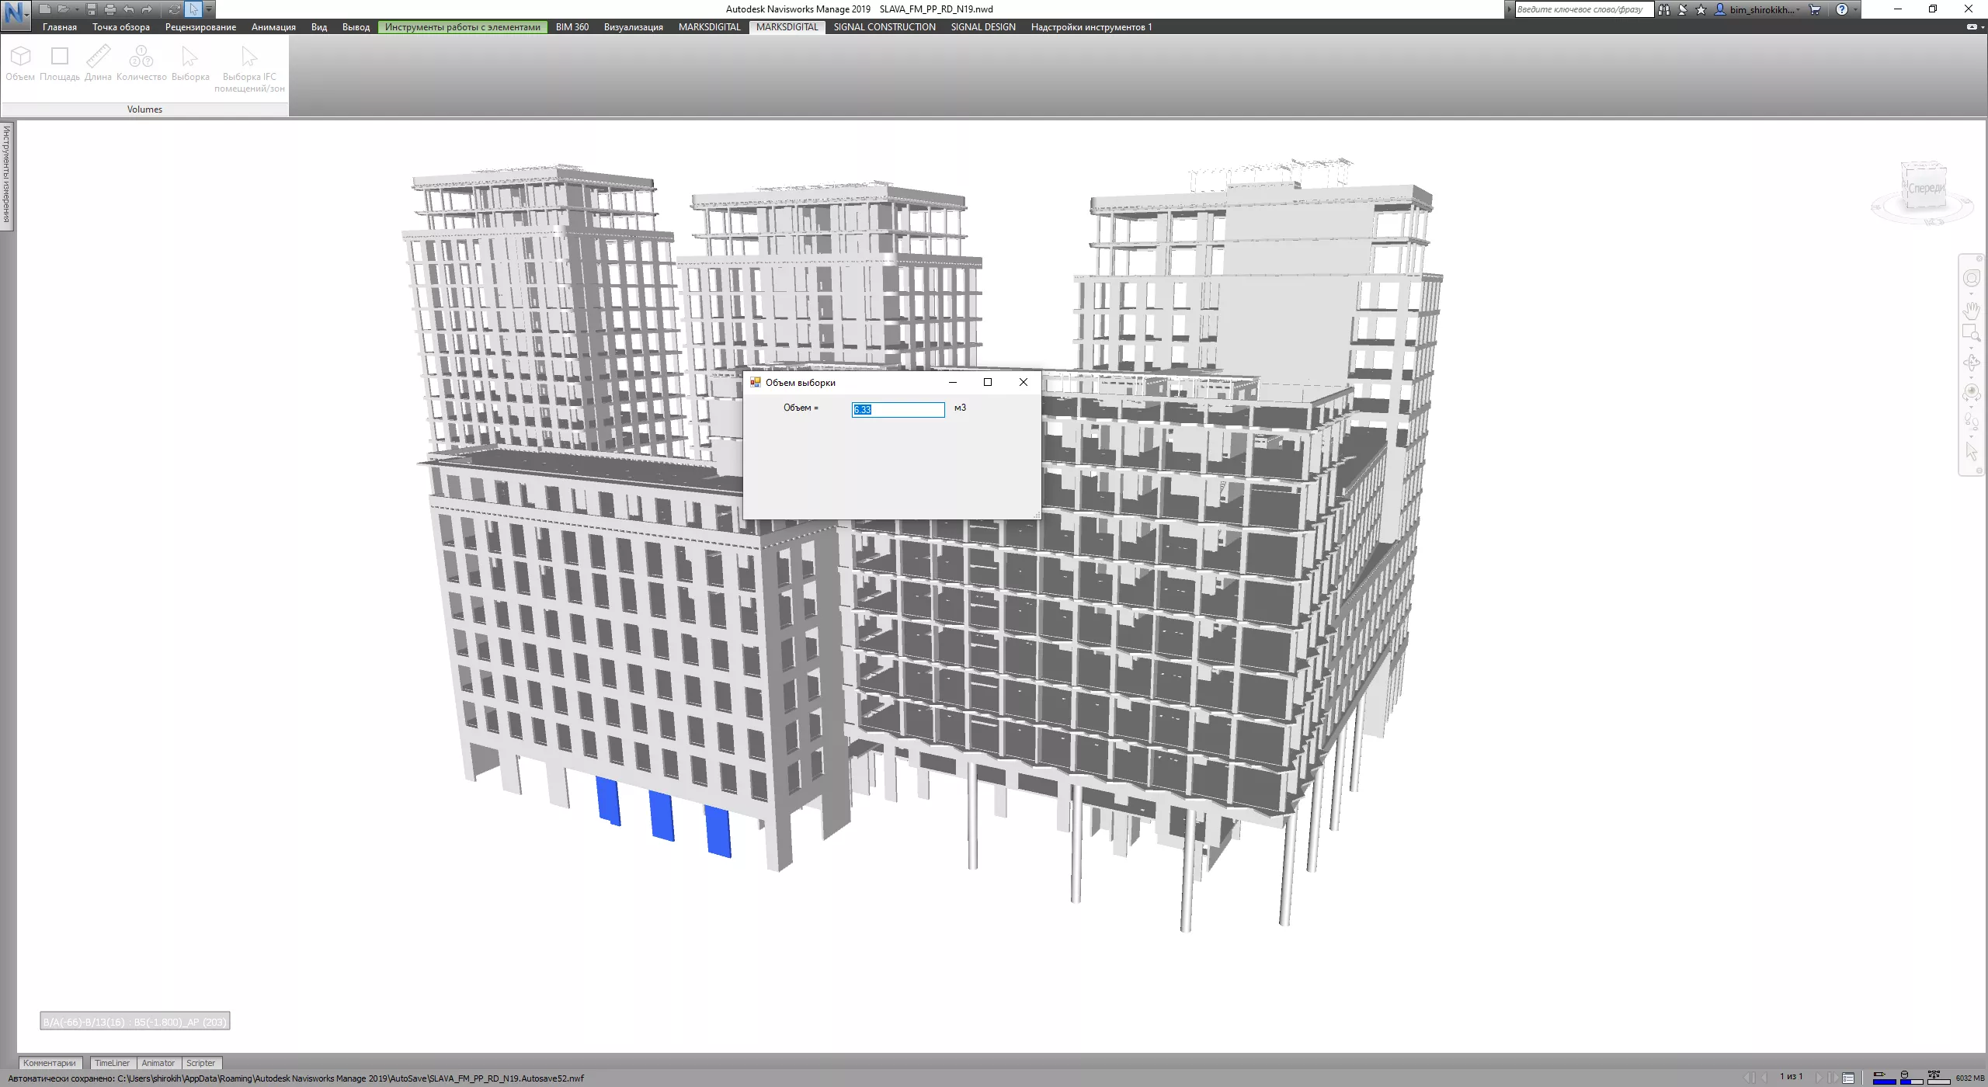The width and height of the screenshot is (1988, 1087).
Task: Click the Объем value input field
Action: click(x=898, y=409)
